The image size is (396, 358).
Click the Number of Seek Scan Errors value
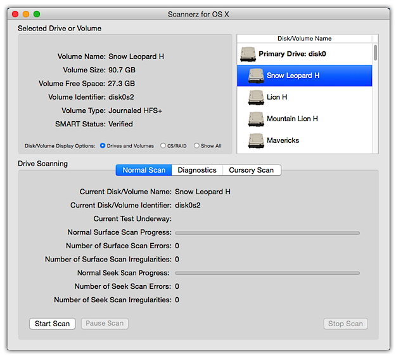click(177, 286)
